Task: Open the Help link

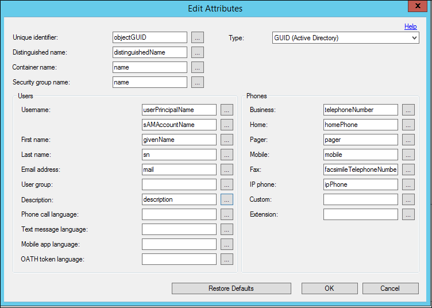Action: coord(411,26)
